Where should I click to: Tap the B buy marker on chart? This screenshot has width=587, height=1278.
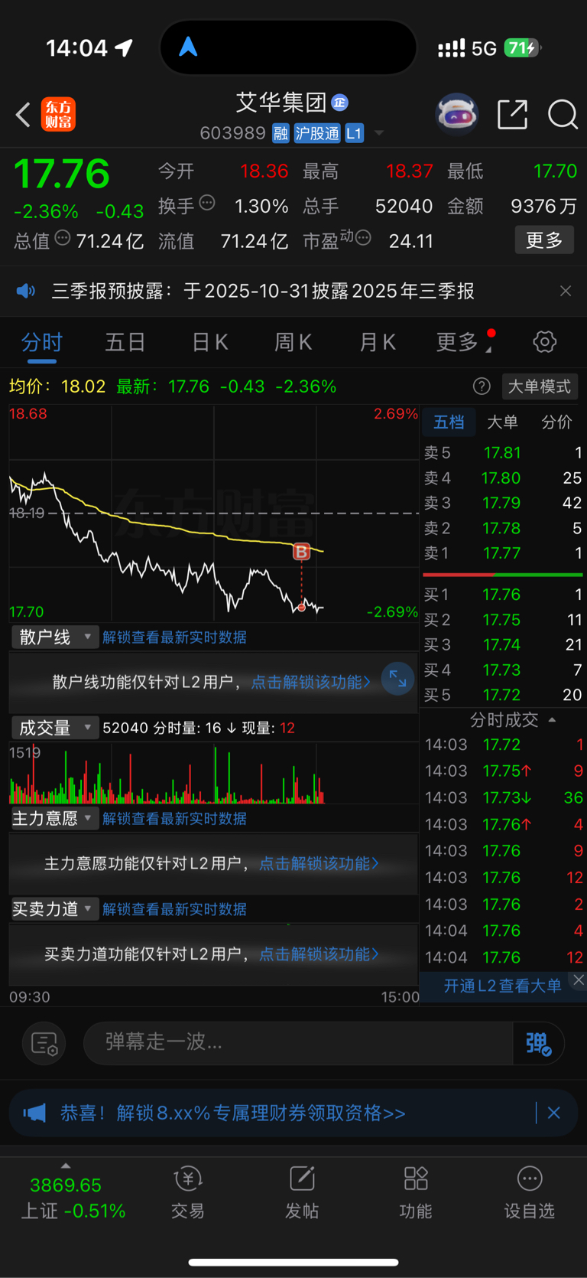tap(301, 551)
